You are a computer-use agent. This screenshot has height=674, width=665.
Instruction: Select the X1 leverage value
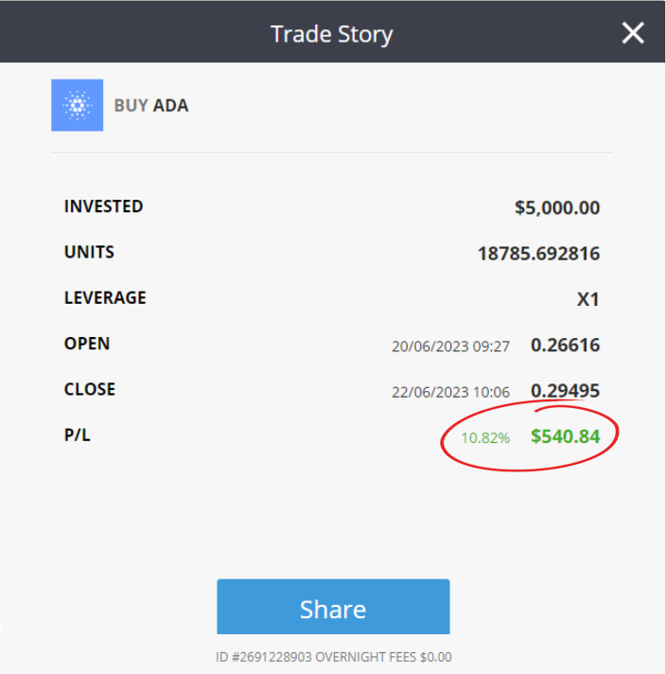588,299
